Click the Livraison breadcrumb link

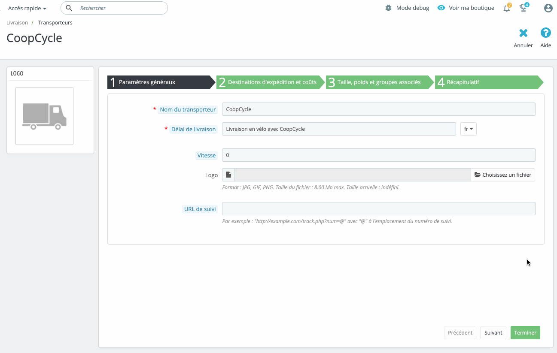point(17,23)
